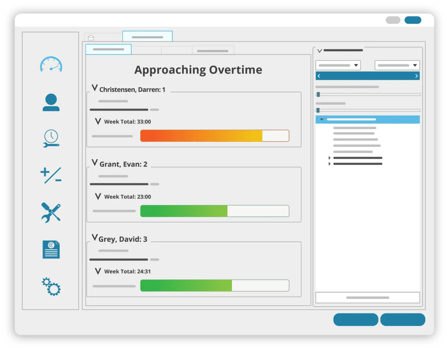Open the screwdriver and wrench tools icon
Image resolution: width=448 pixels, height=350 pixels.
coord(51,213)
